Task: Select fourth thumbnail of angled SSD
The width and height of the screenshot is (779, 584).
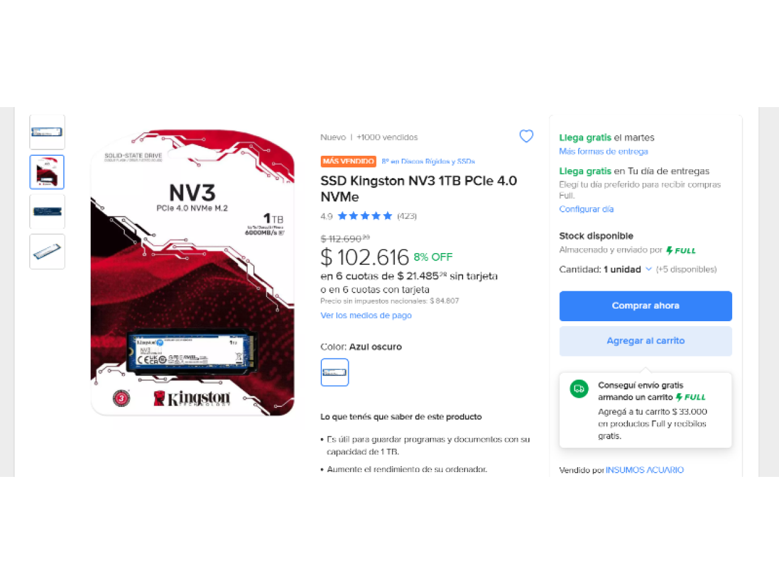Action: (x=47, y=251)
